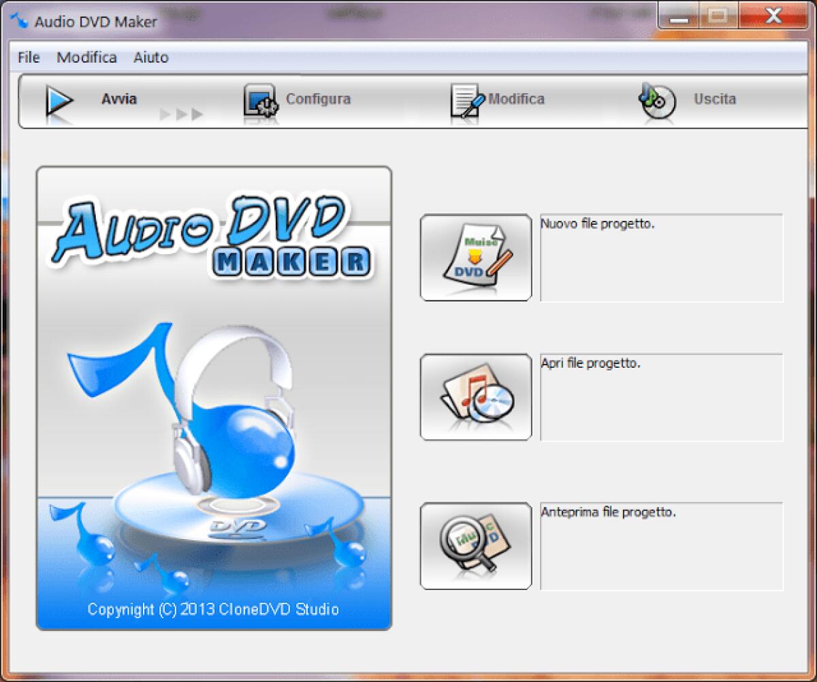Click the Configura toolbar label
This screenshot has width=817, height=682.
pyautogui.click(x=318, y=98)
